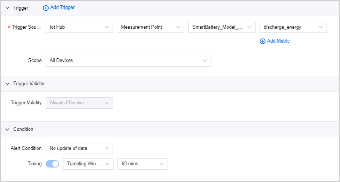
Task: Open the discharge_energy metric dropdown
Action: click(x=293, y=27)
